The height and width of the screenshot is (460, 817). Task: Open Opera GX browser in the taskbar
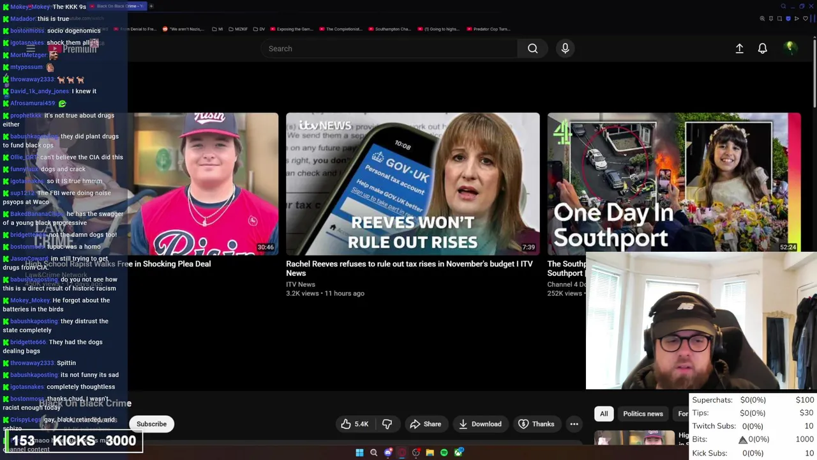(401, 453)
